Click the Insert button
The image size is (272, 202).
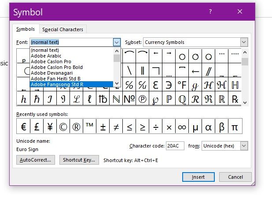point(198,177)
